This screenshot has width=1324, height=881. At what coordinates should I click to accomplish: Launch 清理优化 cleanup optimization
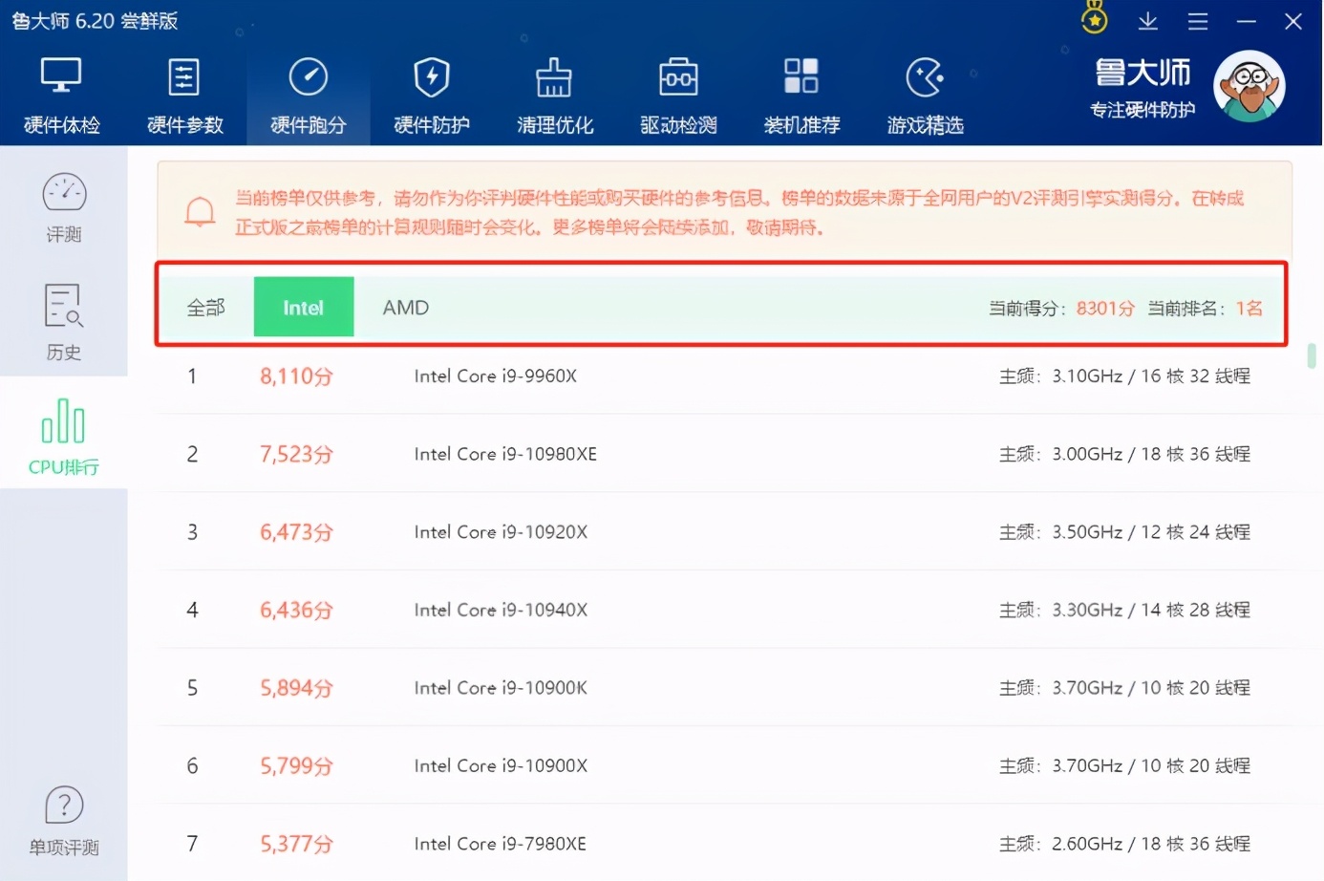(554, 94)
